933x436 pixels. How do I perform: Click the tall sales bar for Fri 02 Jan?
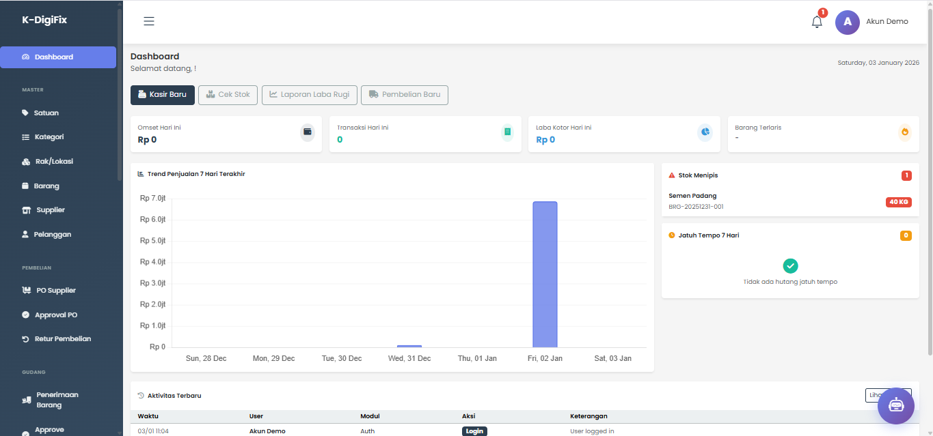point(545,273)
